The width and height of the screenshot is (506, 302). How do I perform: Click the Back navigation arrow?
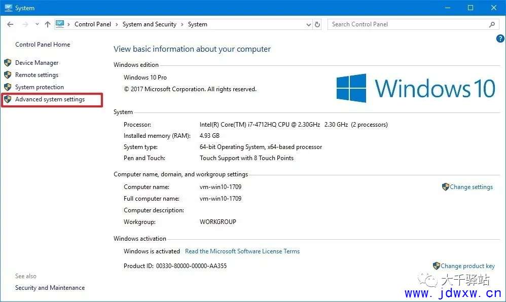[x=10, y=24]
